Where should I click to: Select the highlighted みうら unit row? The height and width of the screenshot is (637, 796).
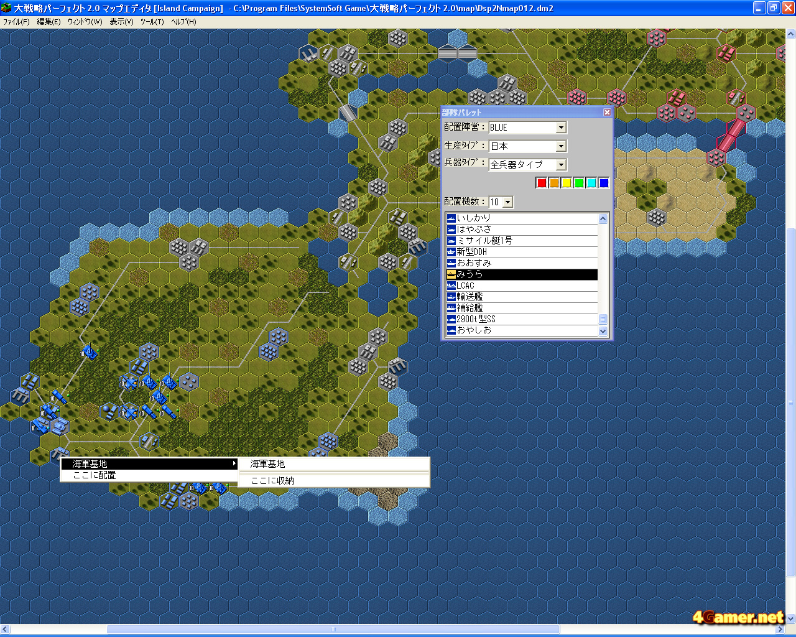coord(522,274)
